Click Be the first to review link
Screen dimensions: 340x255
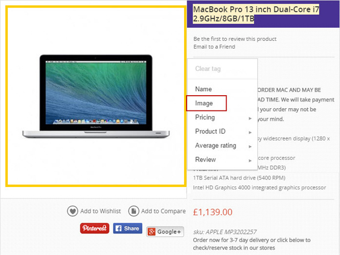235,39
